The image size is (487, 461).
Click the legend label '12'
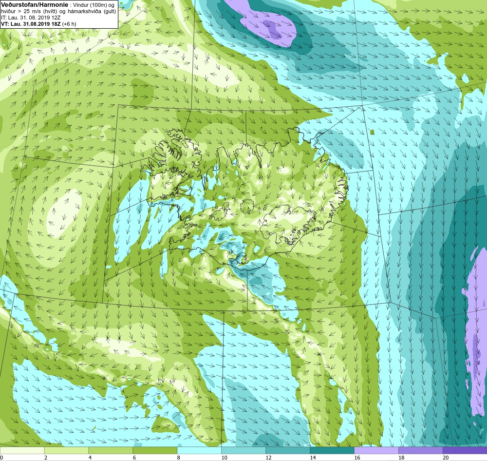[269, 458]
